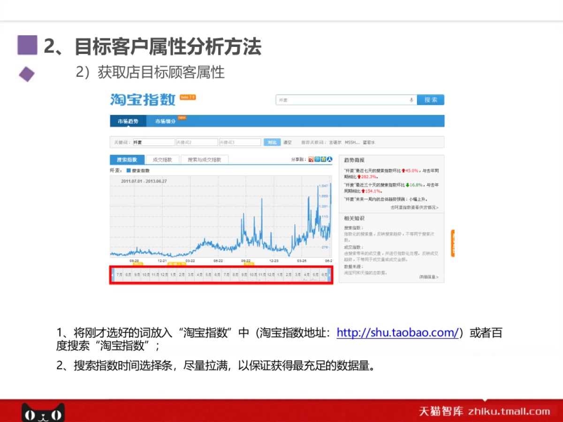Share via the QQ空间 share icon
The width and height of the screenshot is (563, 422).
318,159
